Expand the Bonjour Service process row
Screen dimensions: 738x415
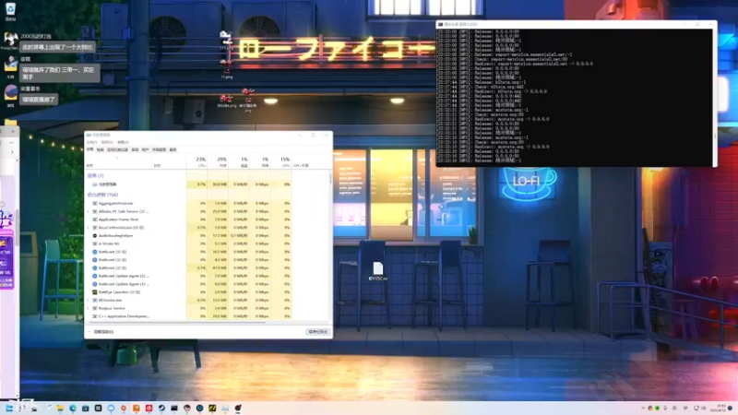(x=88, y=308)
